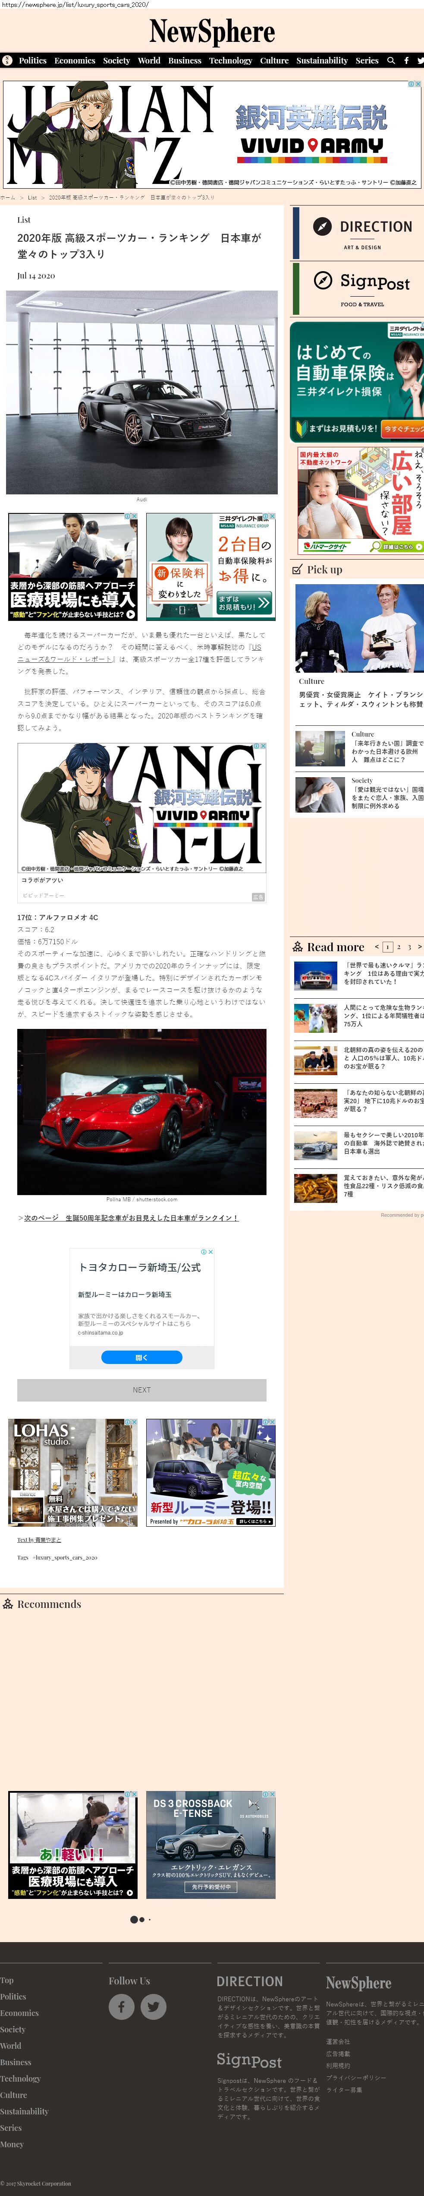Open the footer DIRECTION logo

point(249,1981)
